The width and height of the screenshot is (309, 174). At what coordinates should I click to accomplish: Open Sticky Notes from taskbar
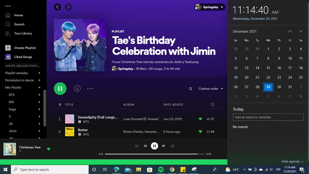pos(183,169)
